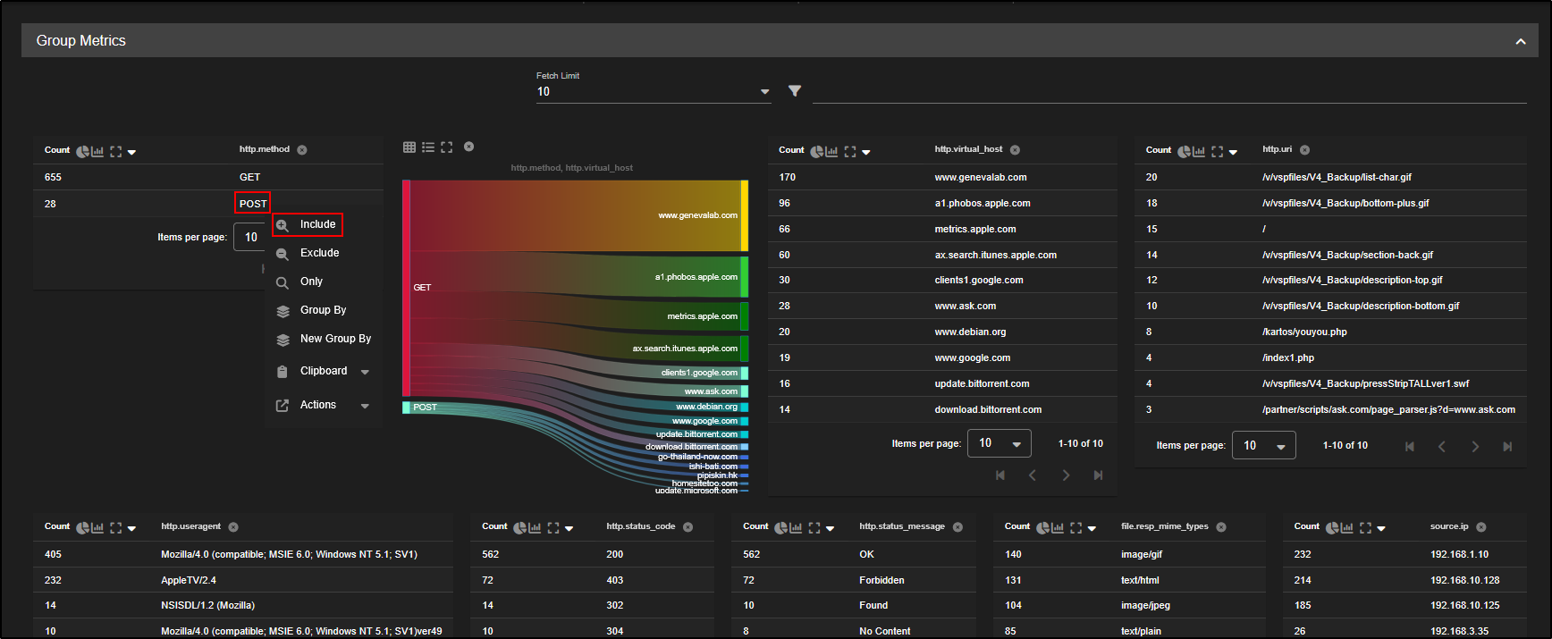
Task: Expand the Clipboard submenu
Action: click(x=365, y=372)
